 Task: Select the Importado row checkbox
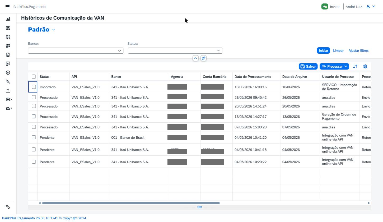tap(34, 87)
